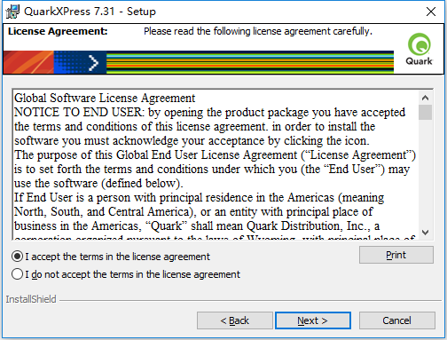Print the license agreement
The image size is (447, 340).
396,255
